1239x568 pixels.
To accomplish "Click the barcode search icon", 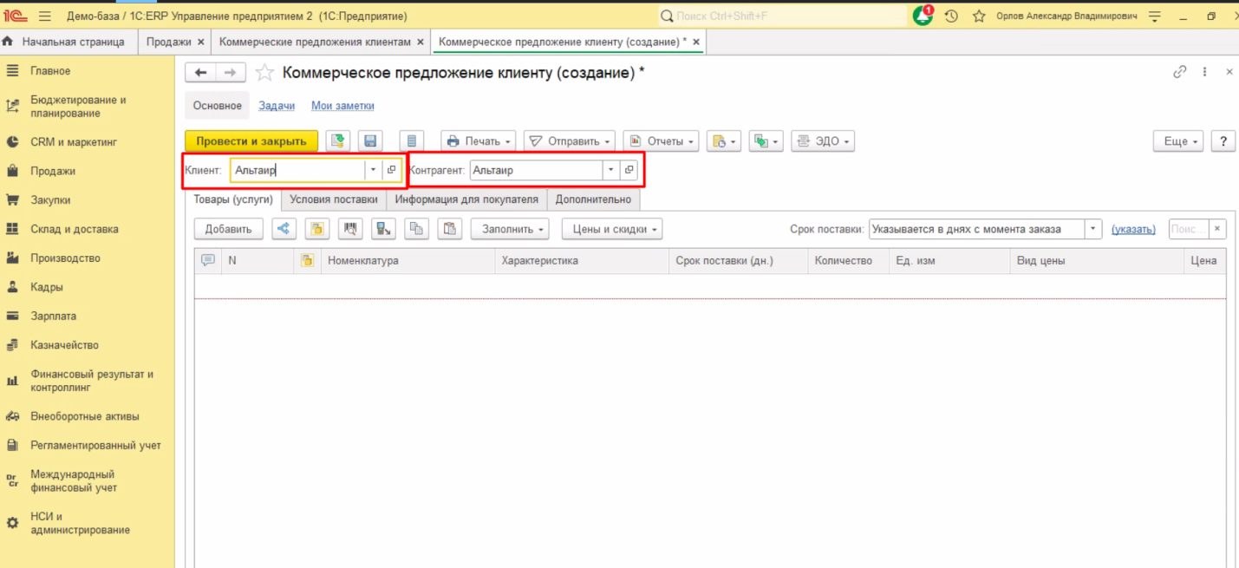I will click(x=351, y=229).
